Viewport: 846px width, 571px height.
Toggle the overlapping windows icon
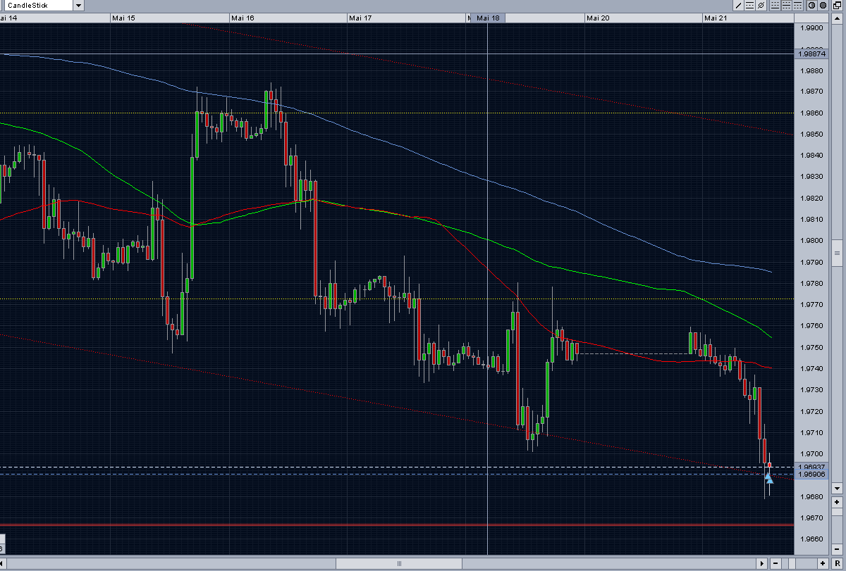click(836, 5)
